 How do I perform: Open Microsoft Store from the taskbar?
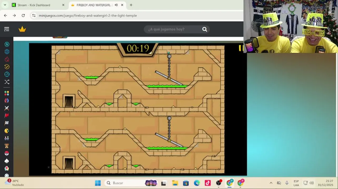186,183
